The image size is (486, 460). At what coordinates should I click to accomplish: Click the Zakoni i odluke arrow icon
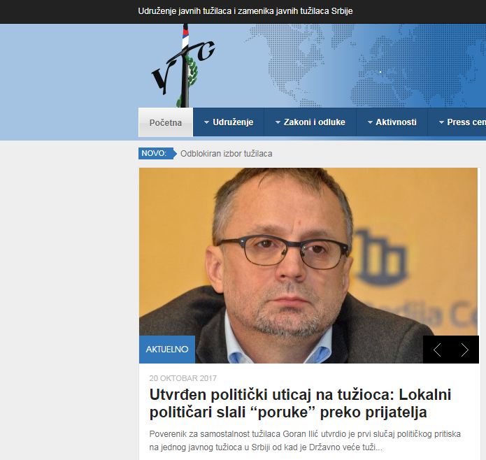click(278, 122)
